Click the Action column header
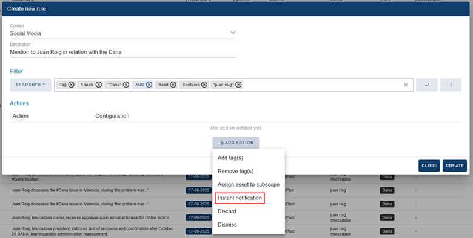The width and height of the screenshot is (473, 238). pyautogui.click(x=21, y=116)
